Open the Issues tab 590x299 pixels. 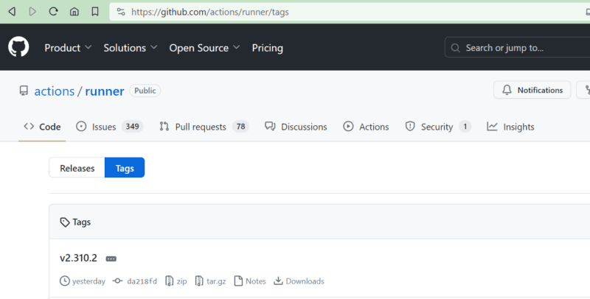(109, 127)
